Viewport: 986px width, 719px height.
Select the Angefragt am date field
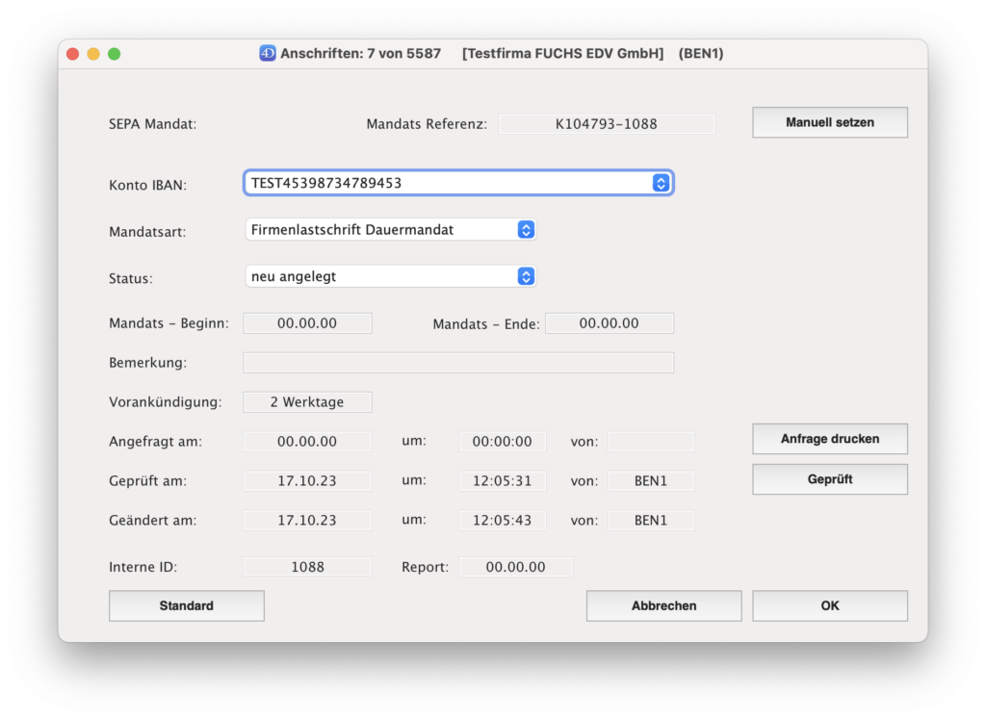click(x=307, y=442)
